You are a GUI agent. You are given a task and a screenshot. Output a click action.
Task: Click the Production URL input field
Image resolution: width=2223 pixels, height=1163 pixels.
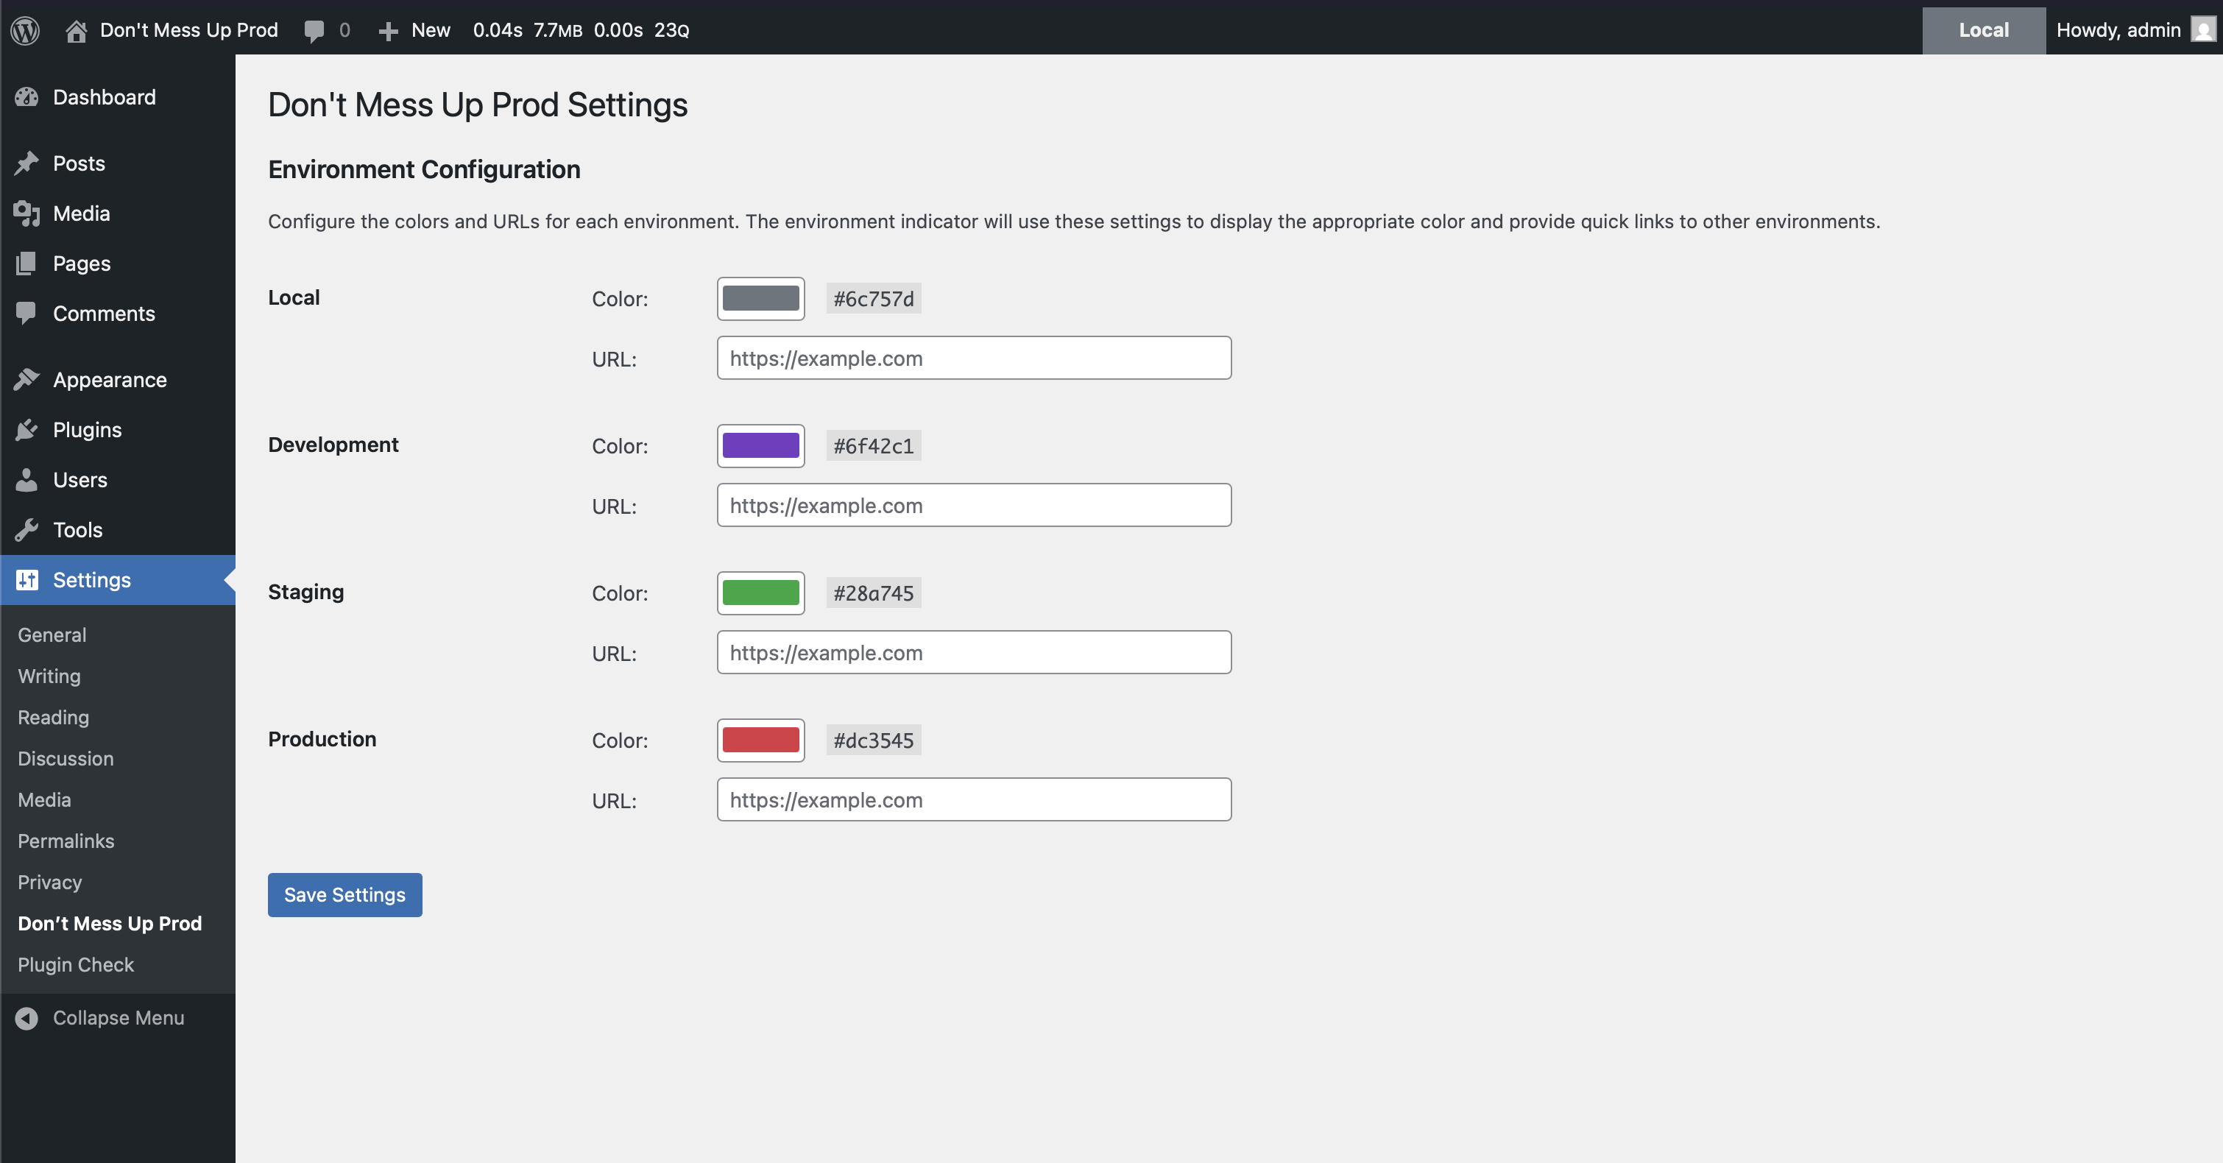pyautogui.click(x=973, y=800)
